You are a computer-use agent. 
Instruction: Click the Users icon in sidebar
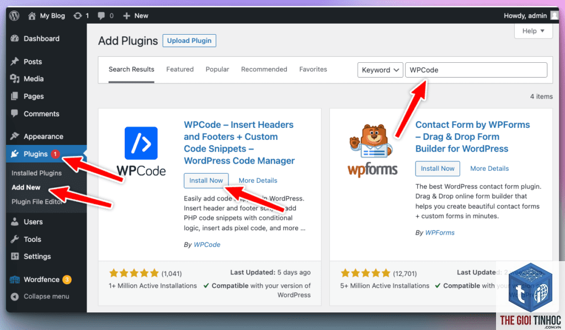(x=15, y=221)
